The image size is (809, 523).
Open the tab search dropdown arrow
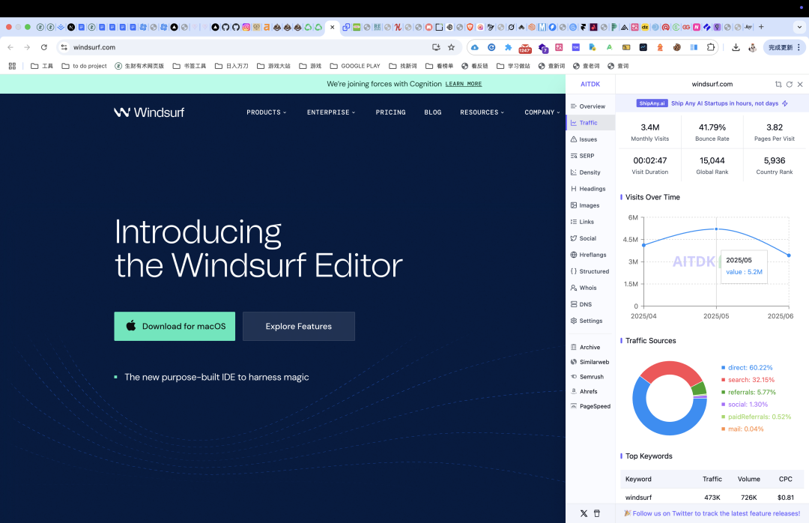(x=799, y=27)
